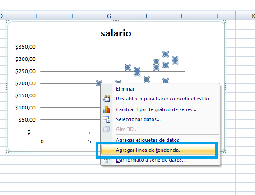
Task: Click the chart's top-left corner resize handle
Action: 7,22
